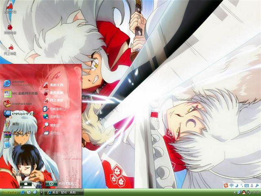Open 我的电脑 in Start menu right column

pyautogui.click(x=53, y=93)
